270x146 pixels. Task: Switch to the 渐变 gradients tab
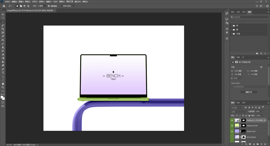(x=244, y=12)
